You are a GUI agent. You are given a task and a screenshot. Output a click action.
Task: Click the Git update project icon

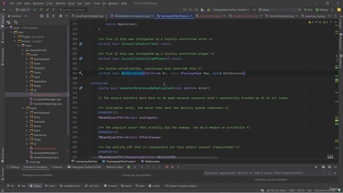(34, 10)
